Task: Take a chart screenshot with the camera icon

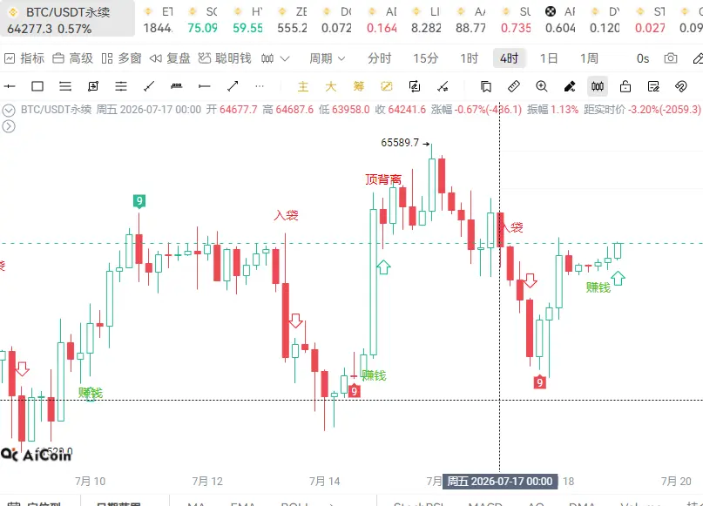Action: pyautogui.click(x=671, y=58)
